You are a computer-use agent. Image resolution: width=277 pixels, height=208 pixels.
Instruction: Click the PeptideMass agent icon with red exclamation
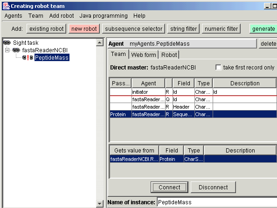[28, 58]
